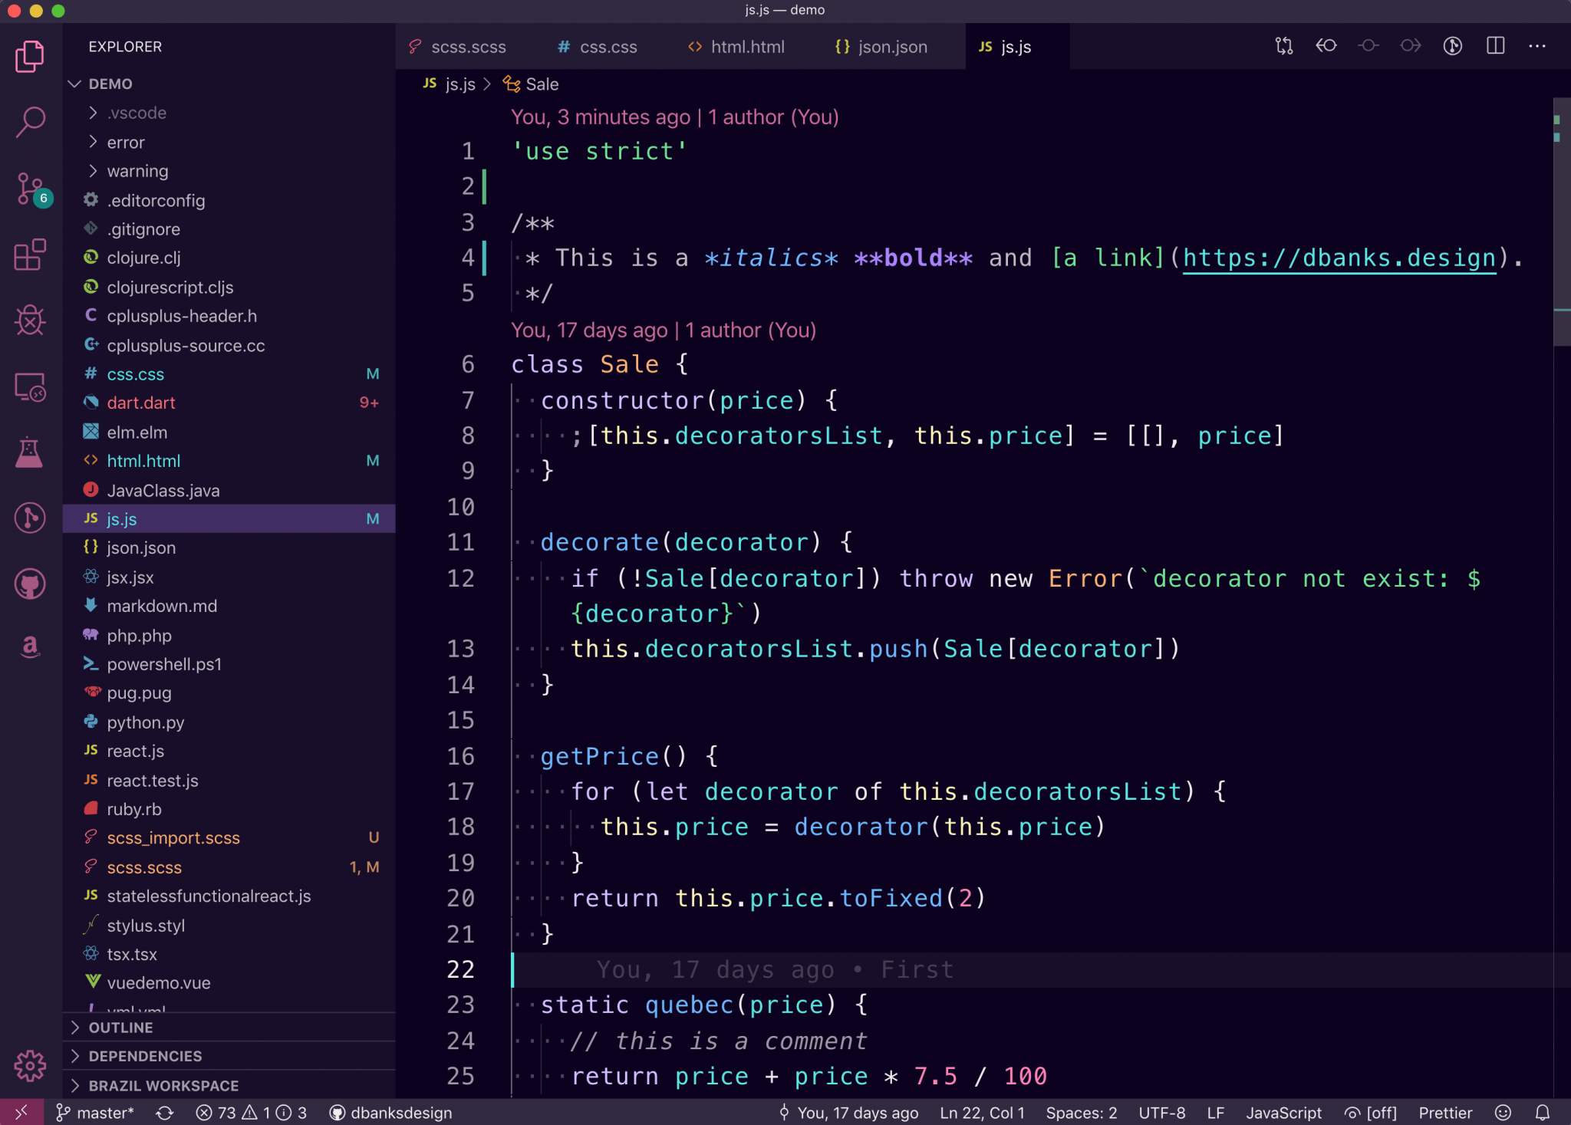The width and height of the screenshot is (1571, 1125).
Task: Select the Run and Debug icon
Action: [30, 321]
